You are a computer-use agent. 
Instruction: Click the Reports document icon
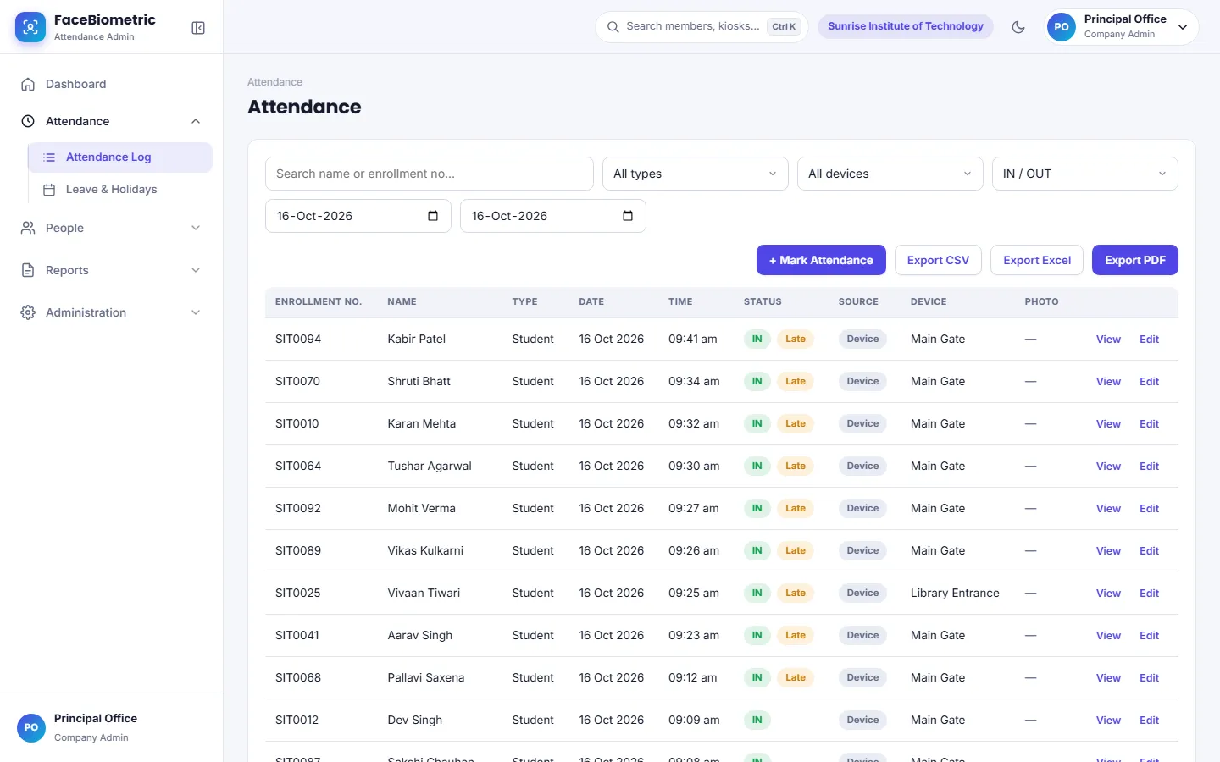click(28, 270)
